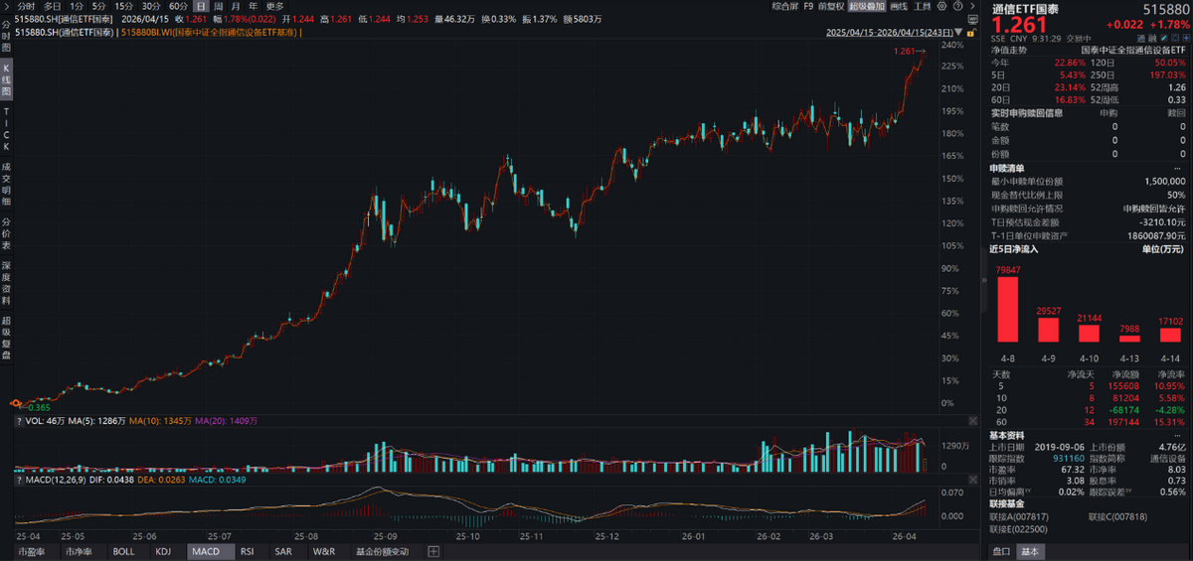Click the right chevron next to help icon
The height and width of the screenshot is (561, 1193).
point(974,6)
